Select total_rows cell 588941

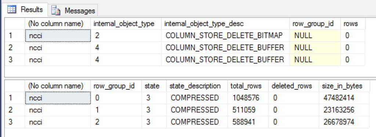(248, 122)
